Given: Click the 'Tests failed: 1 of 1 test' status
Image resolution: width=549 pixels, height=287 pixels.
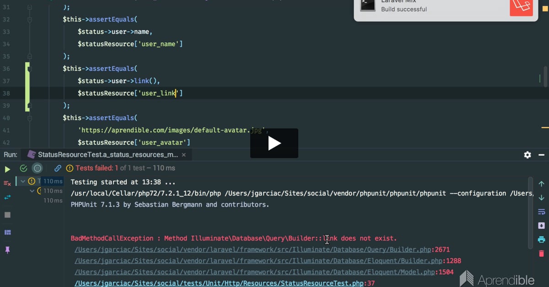Looking at the screenshot, I should (x=125, y=168).
